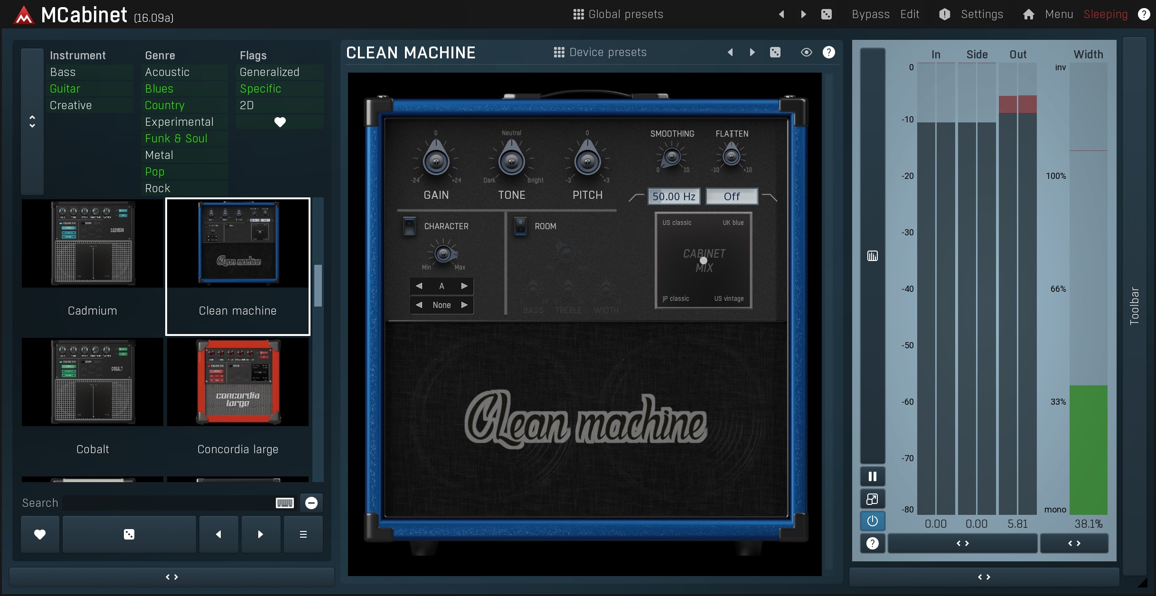The width and height of the screenshot is (1156, 596).
Task: Select the Concordia large cabinet thumbnail
Action: (x=238, y=382)
